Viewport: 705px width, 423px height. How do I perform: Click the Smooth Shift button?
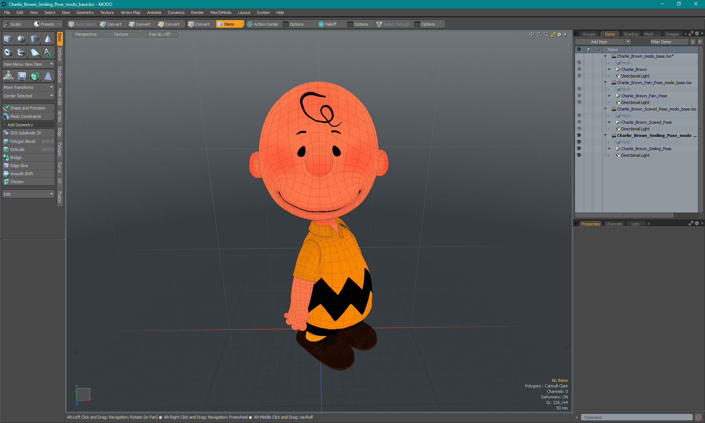tap(28, 174)
